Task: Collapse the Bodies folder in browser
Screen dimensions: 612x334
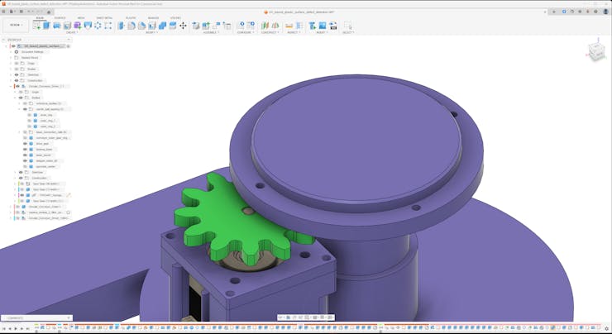Action: [15, 98]
